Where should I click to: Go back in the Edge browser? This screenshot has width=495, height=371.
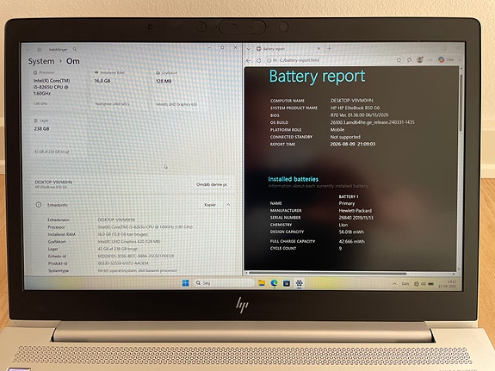click(249, 60)
